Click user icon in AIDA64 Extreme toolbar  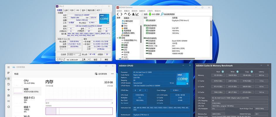coord(133,14)
